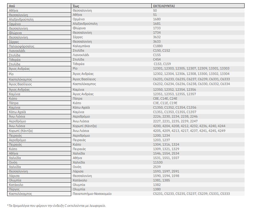
Task: Select the 'Καλαμπάκα' destination cell
Action: coord(81,46)
